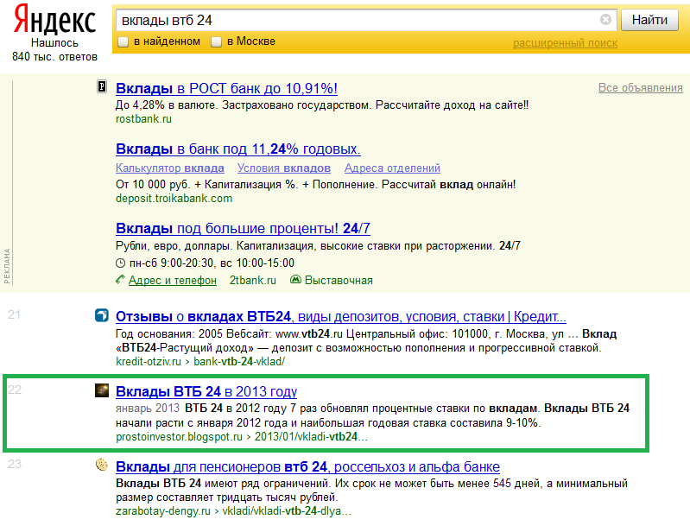Click the '2013/01/vkladi-vtb24...' path link
690x526 pixels.
coord(311,437)
